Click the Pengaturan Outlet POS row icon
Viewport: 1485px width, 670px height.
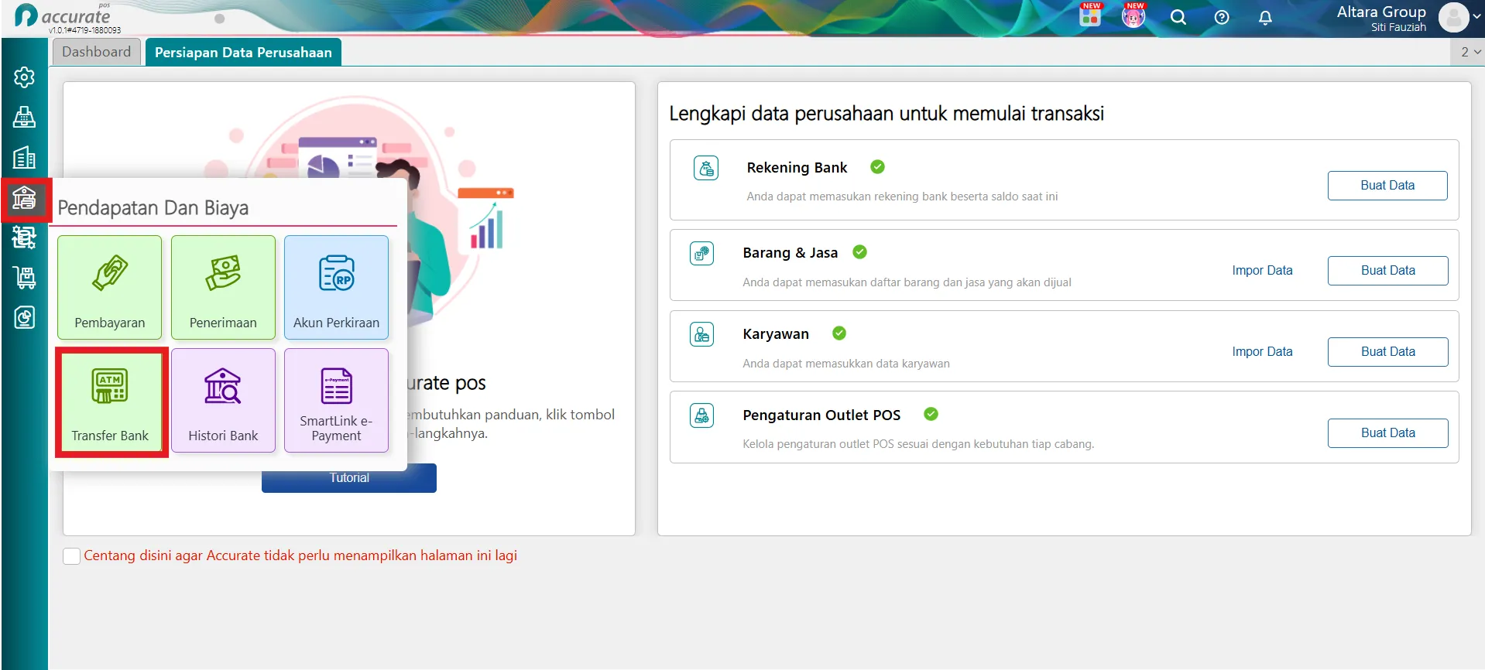(702, 415)
